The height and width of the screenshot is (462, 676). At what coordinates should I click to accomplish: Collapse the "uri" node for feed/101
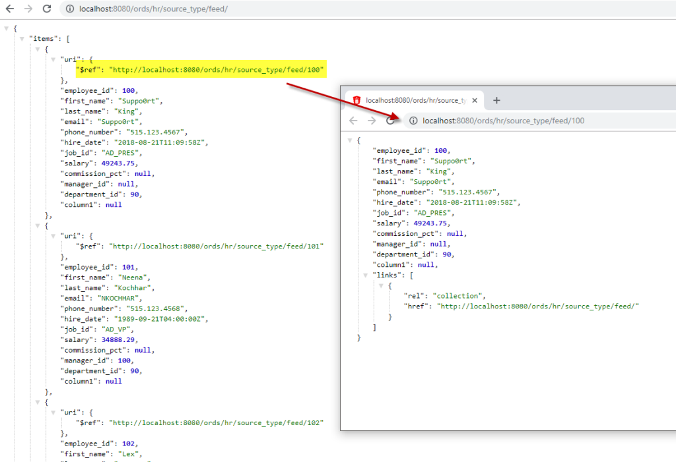(53, 236)
